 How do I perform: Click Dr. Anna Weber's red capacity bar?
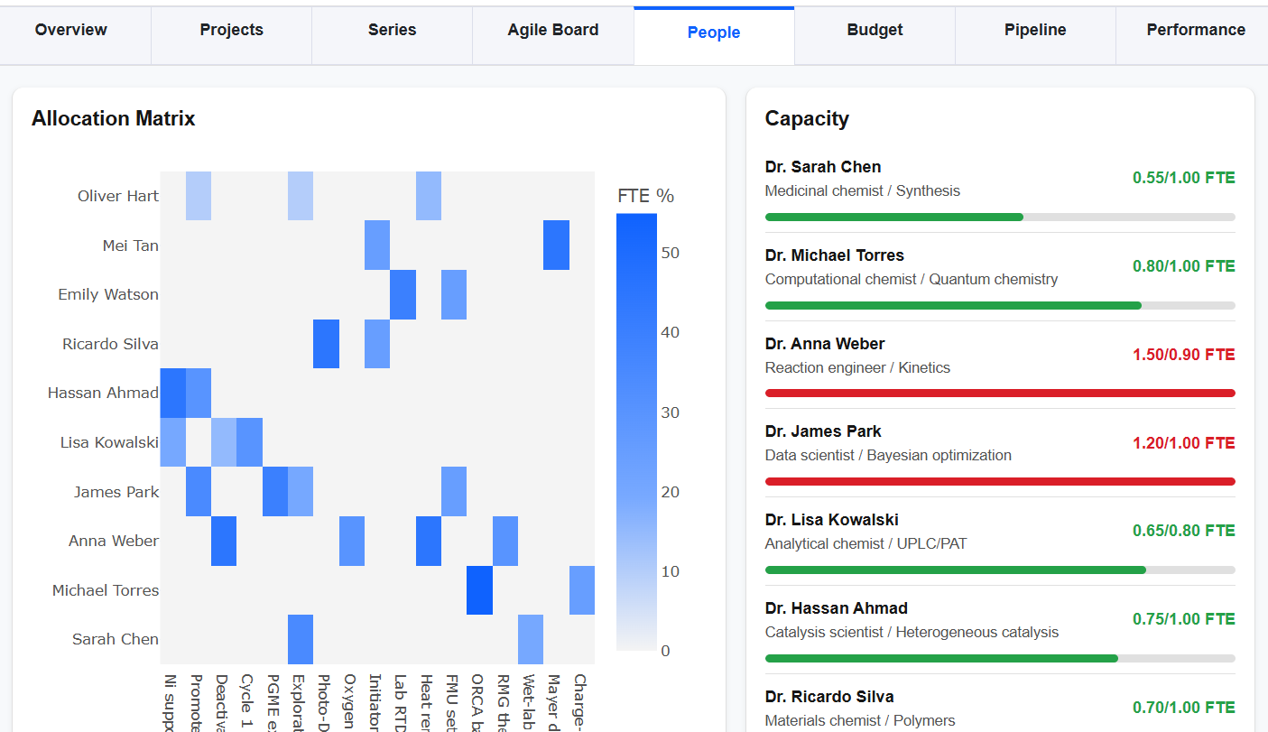1000,393
